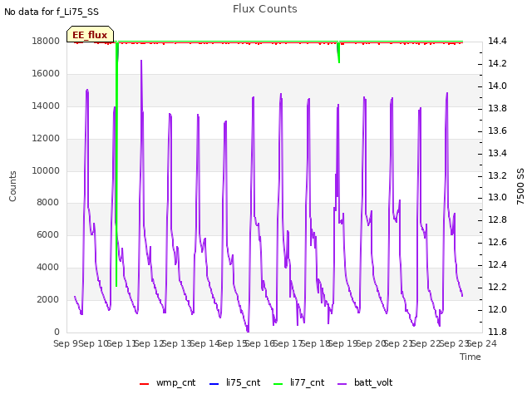Click the 4000 y-axis tick label
The image size is (532, 399).
(x=48, y=268)
